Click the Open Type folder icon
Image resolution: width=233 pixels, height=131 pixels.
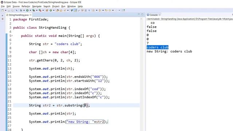[x=58, y=11]
